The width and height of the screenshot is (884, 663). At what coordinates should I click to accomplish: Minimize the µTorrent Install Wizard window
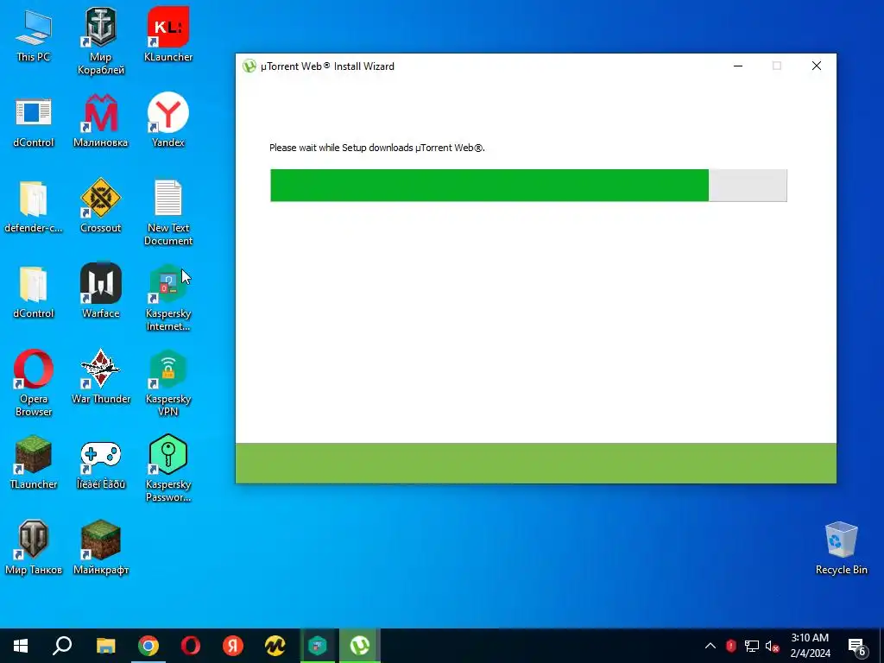(x=737, y=66)
